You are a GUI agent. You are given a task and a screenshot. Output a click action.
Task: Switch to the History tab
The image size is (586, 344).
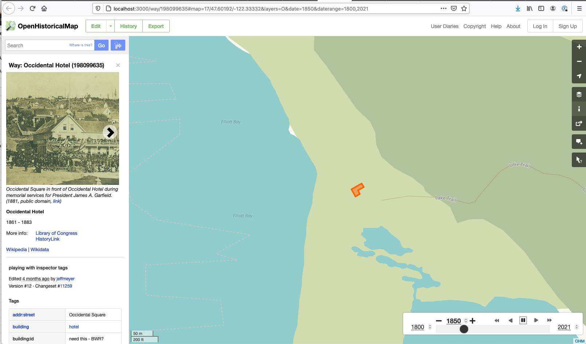click(128, 26)
